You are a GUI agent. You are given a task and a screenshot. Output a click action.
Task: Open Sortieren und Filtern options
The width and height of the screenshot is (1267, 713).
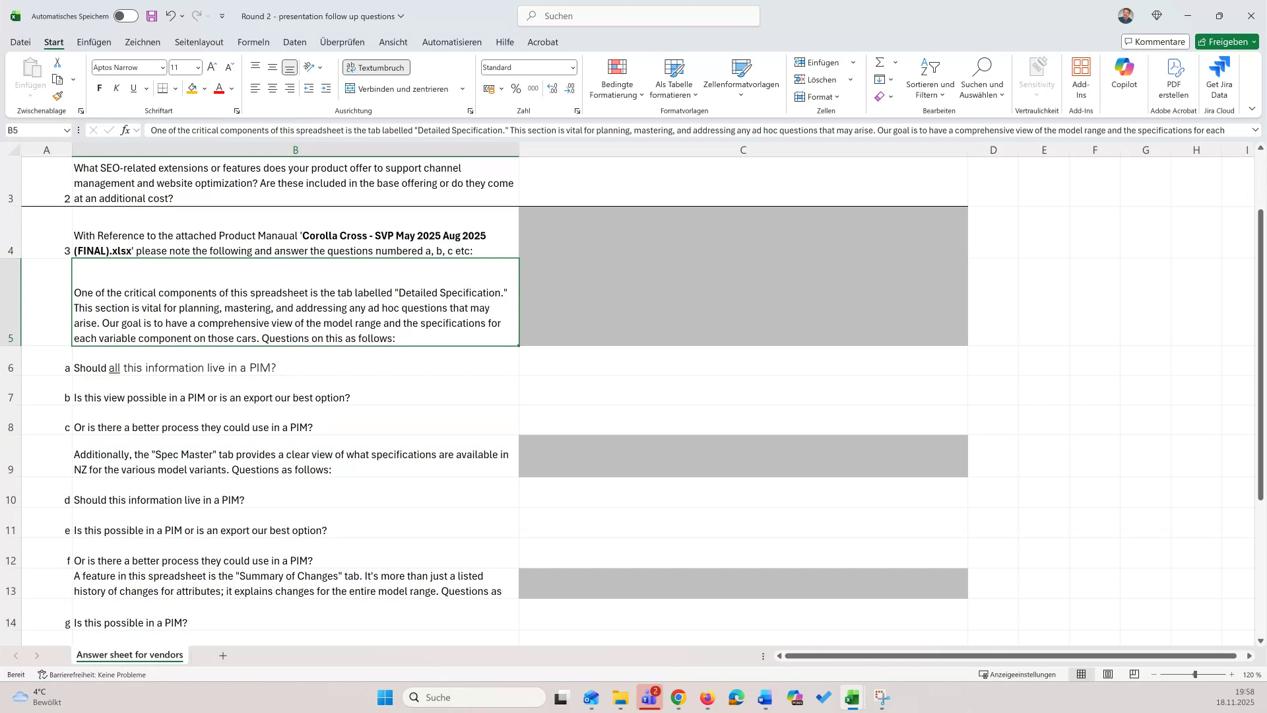pos(930,78)
